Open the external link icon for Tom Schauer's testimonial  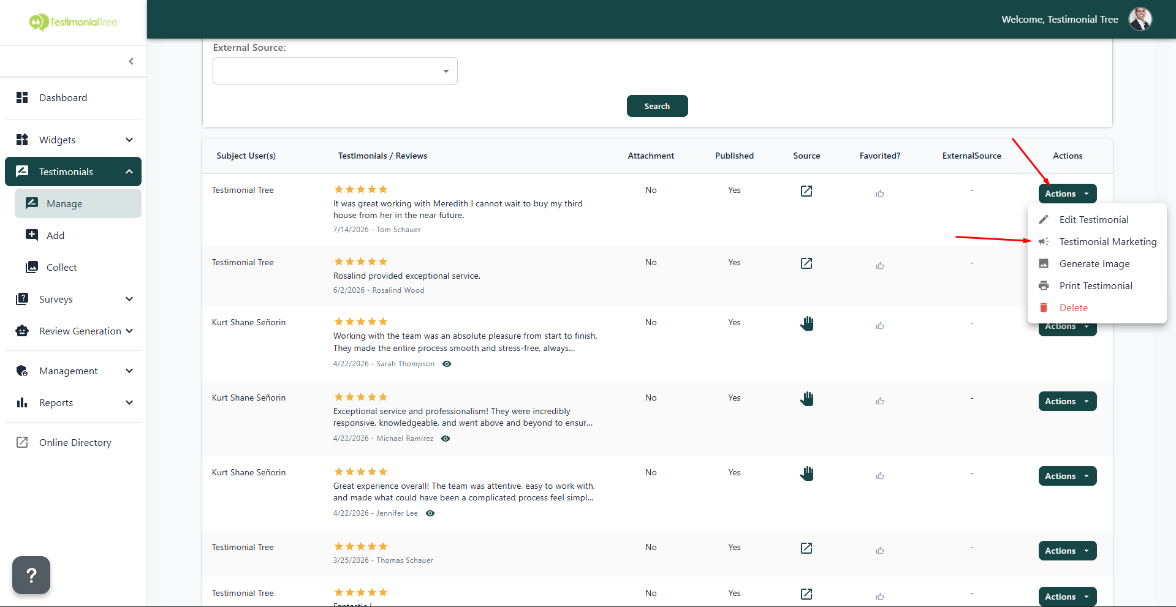point(806,191)
